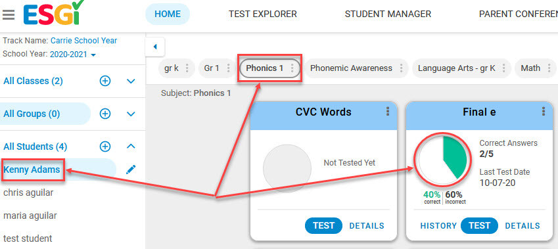Open CVC Words card options menu
This screenshot has width=558, height=249.
tap(388, 111)
